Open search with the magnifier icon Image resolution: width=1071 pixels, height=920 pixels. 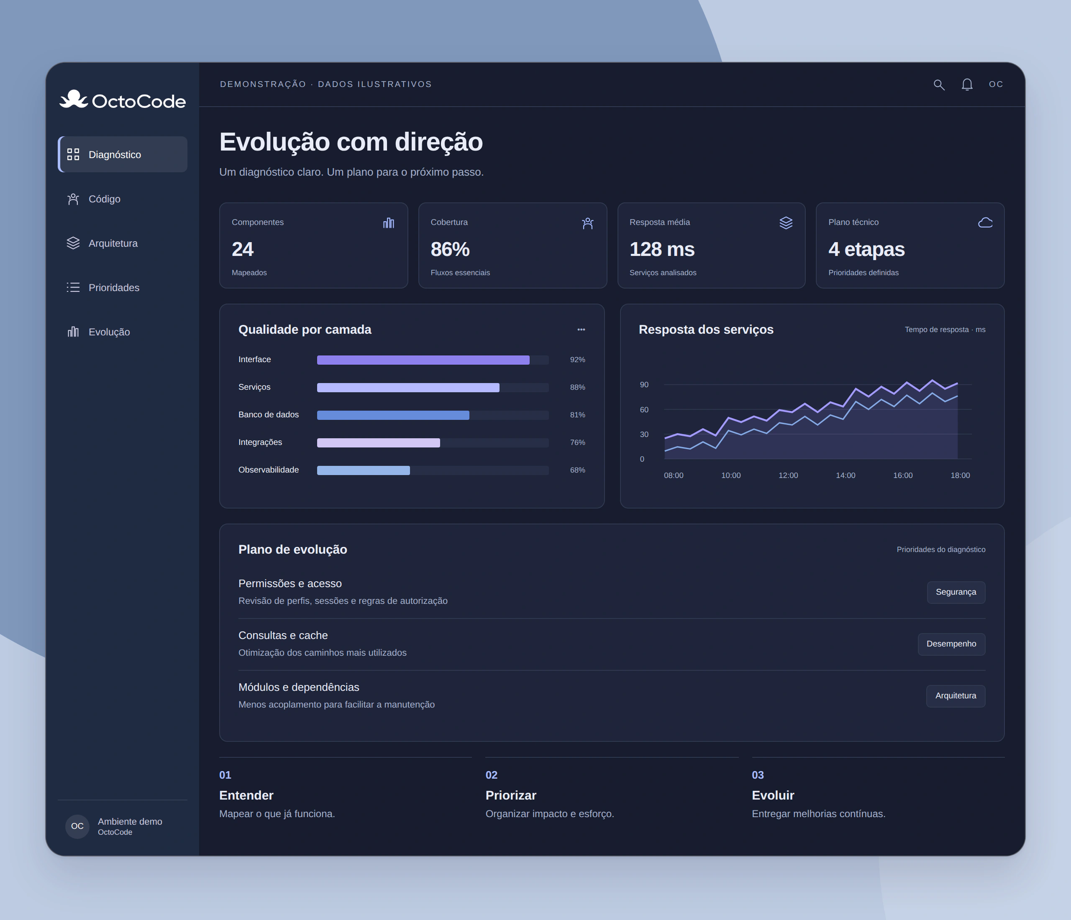pos(939,85)
